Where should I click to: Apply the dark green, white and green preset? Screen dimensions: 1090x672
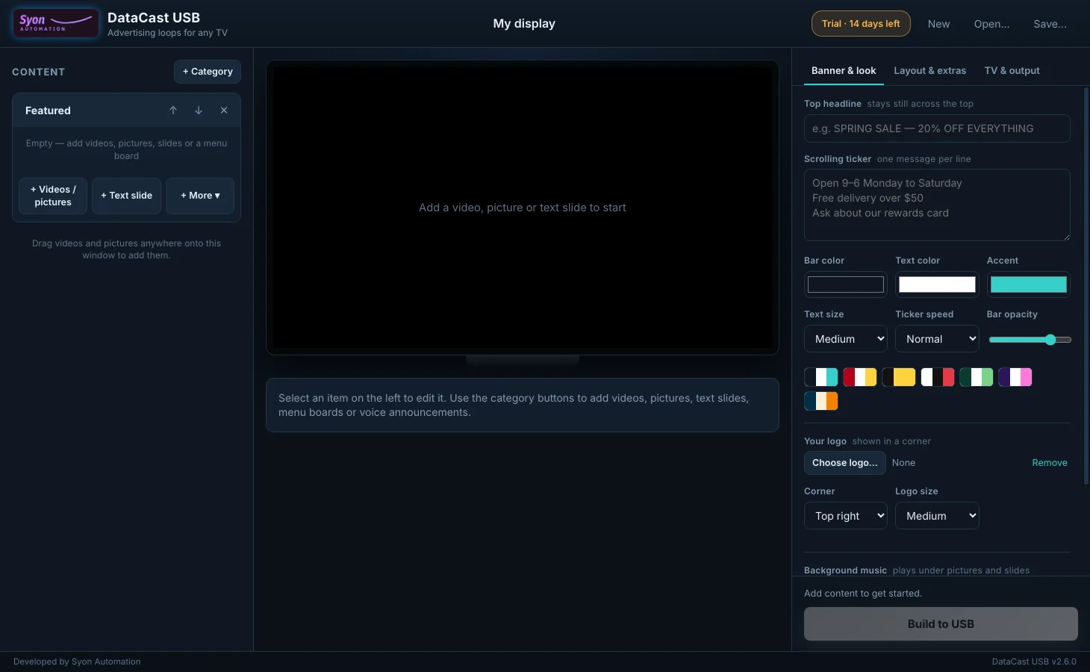[x=977, y=377]
